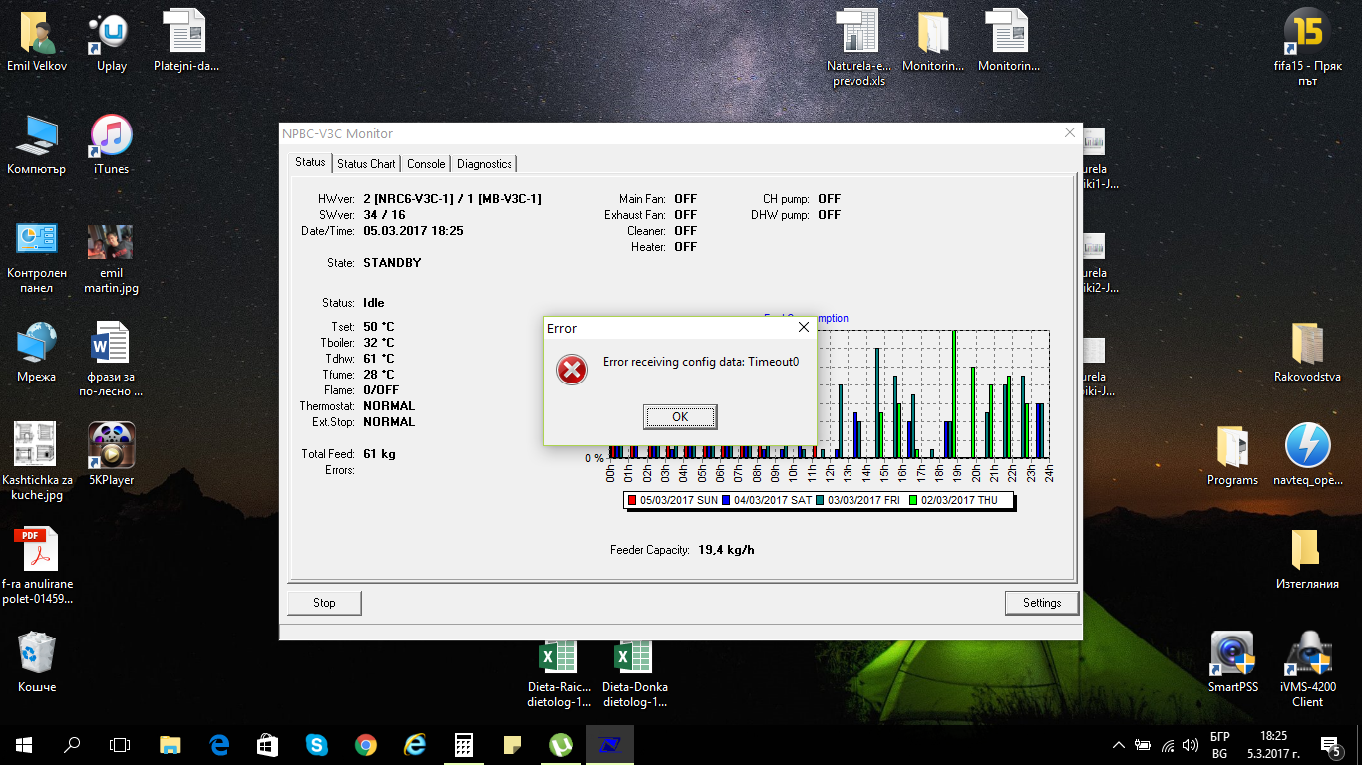The width and height of the screenshot is (1362, 765).
Task: Open the Settings button in monitor window
Action: click(1042, 603)
